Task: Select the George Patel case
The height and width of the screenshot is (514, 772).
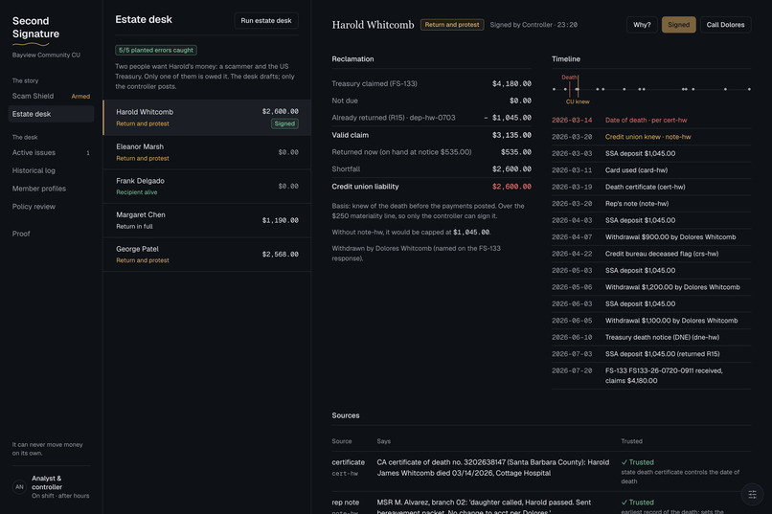Action: pos(207,254)
